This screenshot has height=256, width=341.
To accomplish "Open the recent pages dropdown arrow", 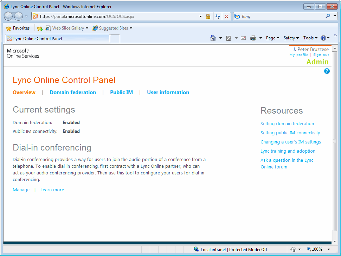I will coord(26,17).
